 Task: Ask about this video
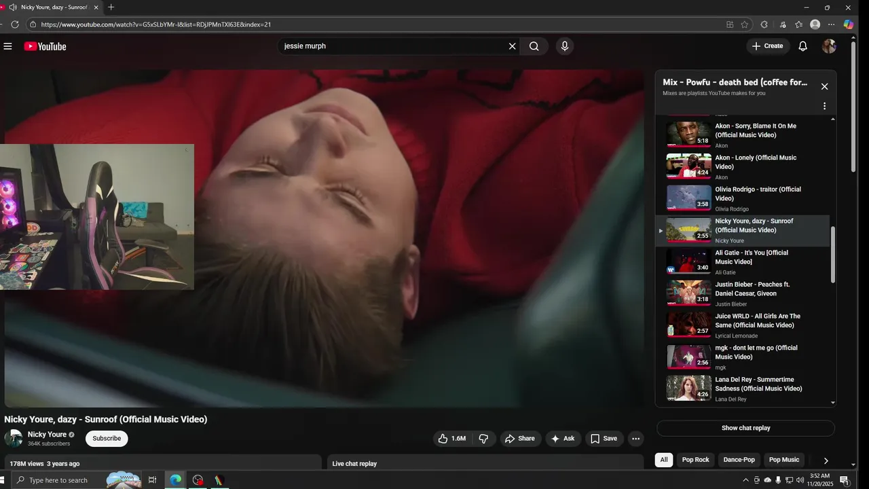(x=563, y=439)
